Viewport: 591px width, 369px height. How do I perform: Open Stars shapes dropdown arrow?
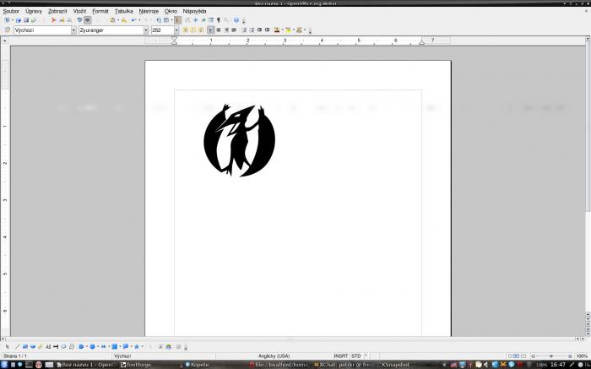tap(142, 346)
